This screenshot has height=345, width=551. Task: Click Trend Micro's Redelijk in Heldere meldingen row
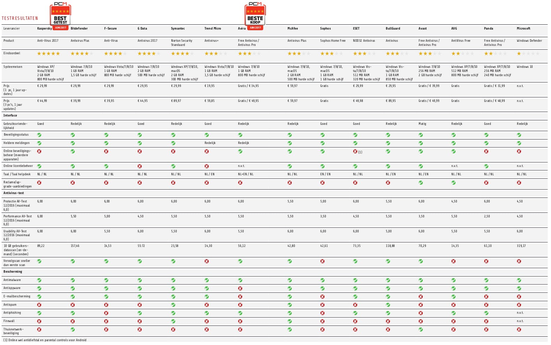coord(210,143)
